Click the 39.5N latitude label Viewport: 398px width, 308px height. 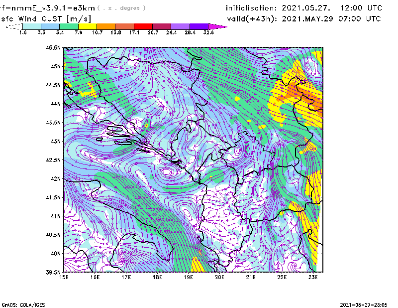point(53,272)
